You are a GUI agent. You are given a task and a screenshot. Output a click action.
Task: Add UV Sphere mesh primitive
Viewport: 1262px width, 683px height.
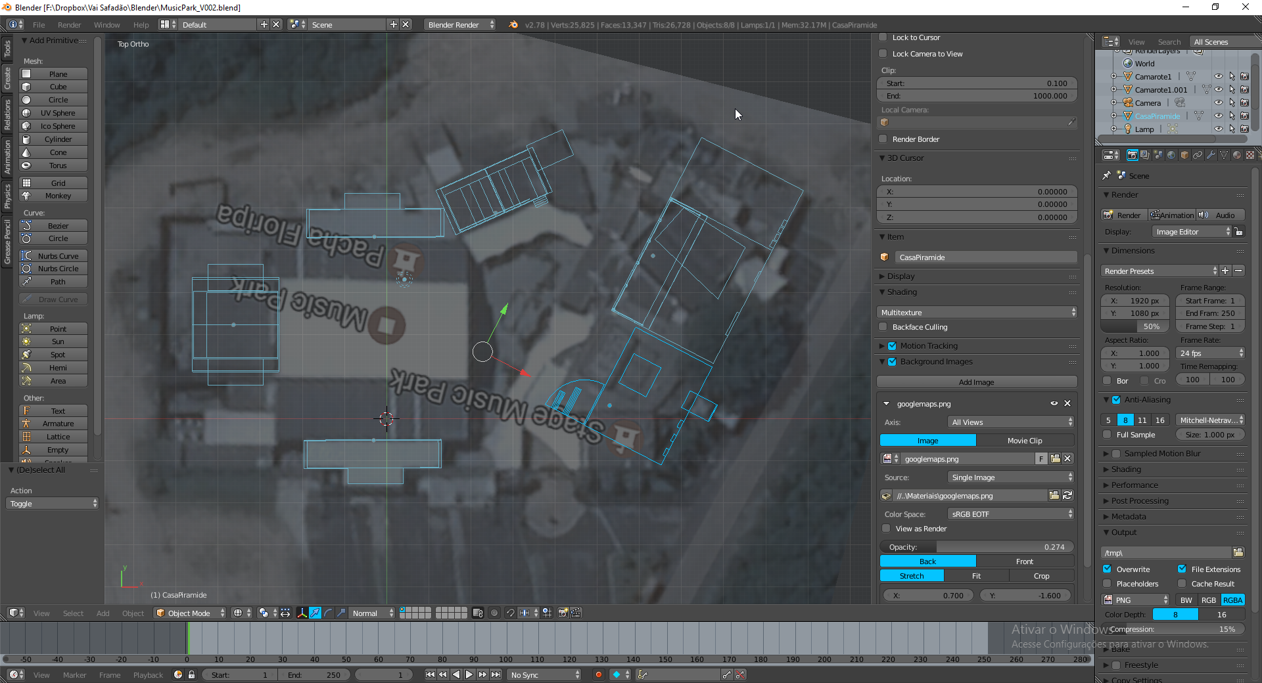click(53, 113)
